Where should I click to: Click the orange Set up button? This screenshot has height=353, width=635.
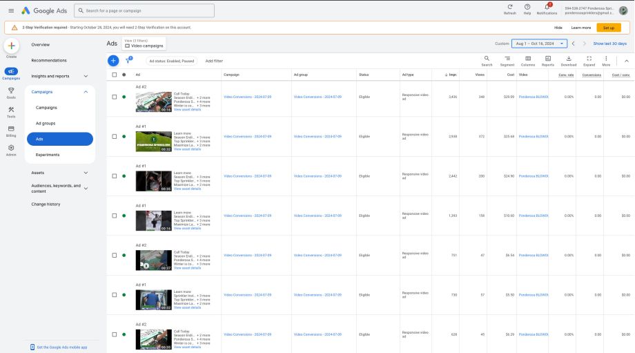pyautogui.click(x=608, y=28)
